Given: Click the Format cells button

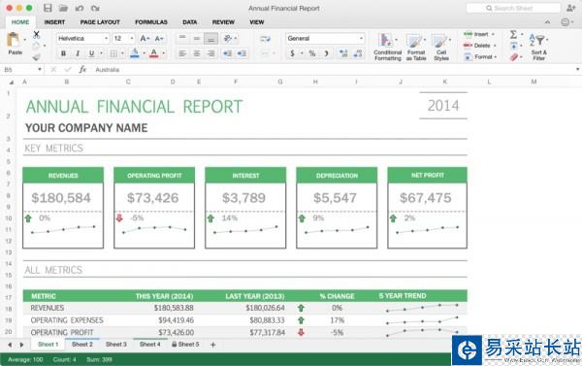Looking at the screenshot, I should click(480, 57).
